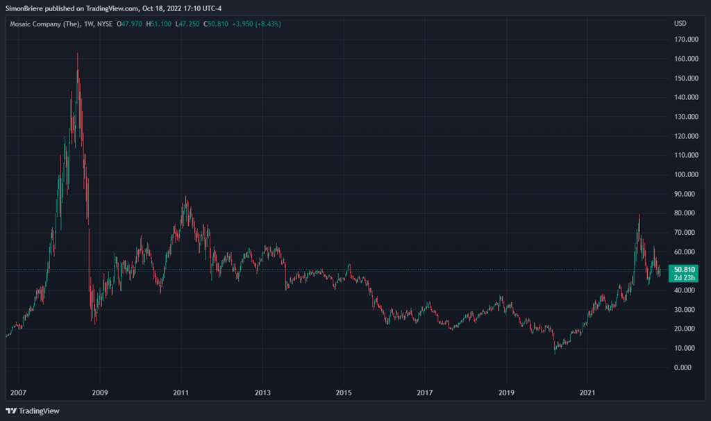Viewport: 711px width, 421px height.
Task: Click the 2015 label on time axis
Action: click(344, 393)
